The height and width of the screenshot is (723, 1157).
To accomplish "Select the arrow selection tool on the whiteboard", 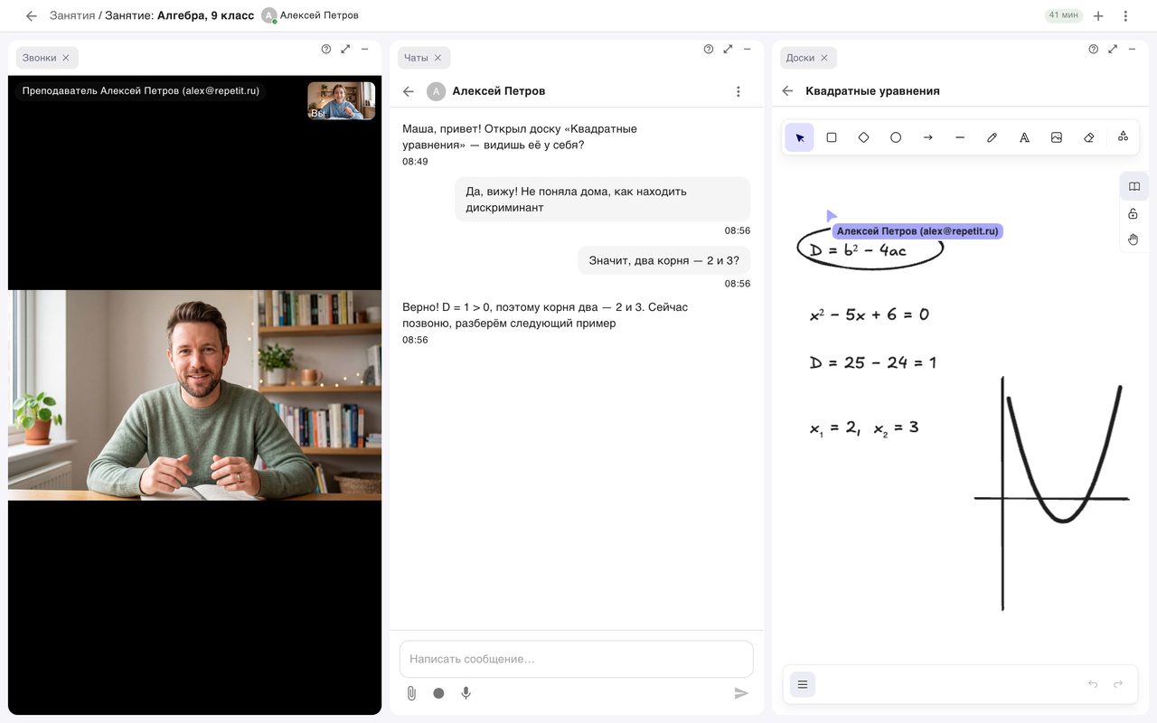I will 799,137.
